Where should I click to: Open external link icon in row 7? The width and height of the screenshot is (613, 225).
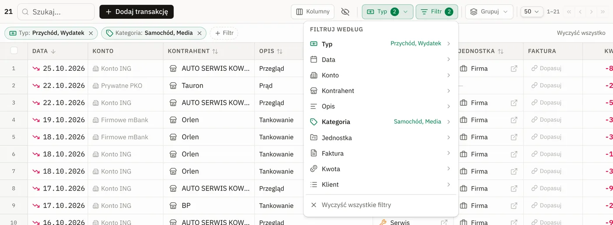[514, 171]
